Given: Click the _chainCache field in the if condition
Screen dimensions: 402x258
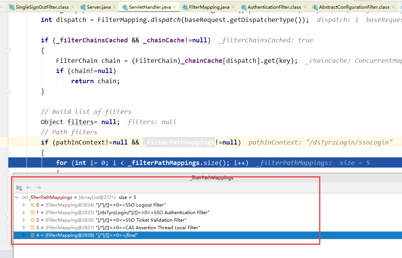Looking at the screenshot, I should (x=164, y=40).
